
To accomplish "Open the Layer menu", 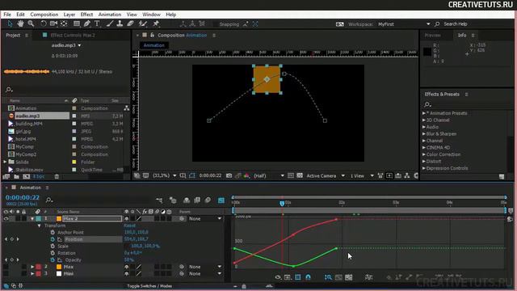I will tap(69, 15).
